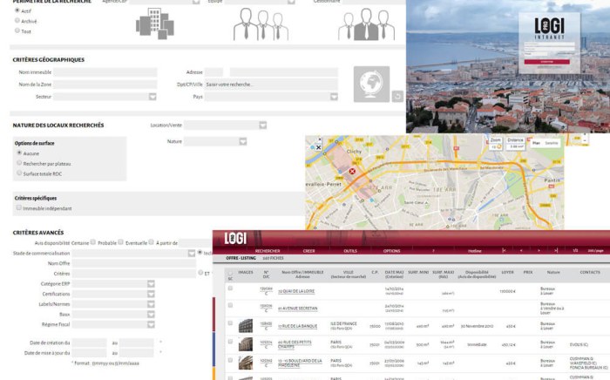Screen dimensions: 610x380
Task: Open the 17 RUE DE LA BANQUE offer
Action: (298, 326)
